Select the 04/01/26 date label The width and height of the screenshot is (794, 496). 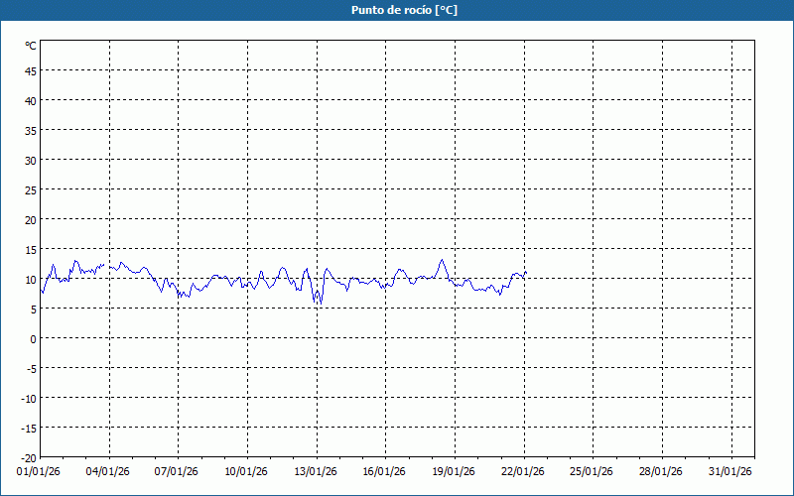click(109, 471)
